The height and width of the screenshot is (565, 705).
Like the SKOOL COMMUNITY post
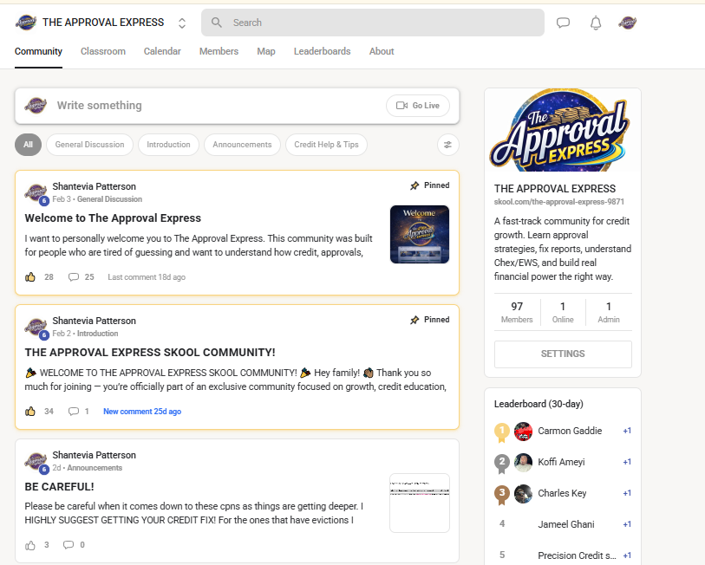[30, 412]
